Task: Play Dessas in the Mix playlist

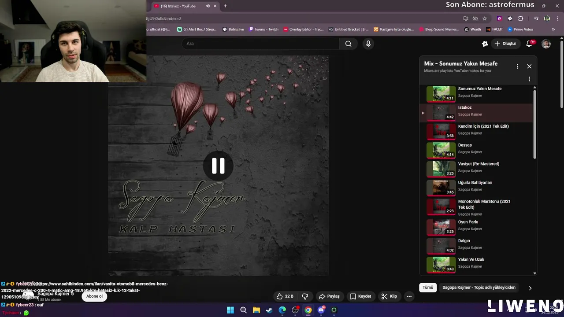Action: pos(477,150)
